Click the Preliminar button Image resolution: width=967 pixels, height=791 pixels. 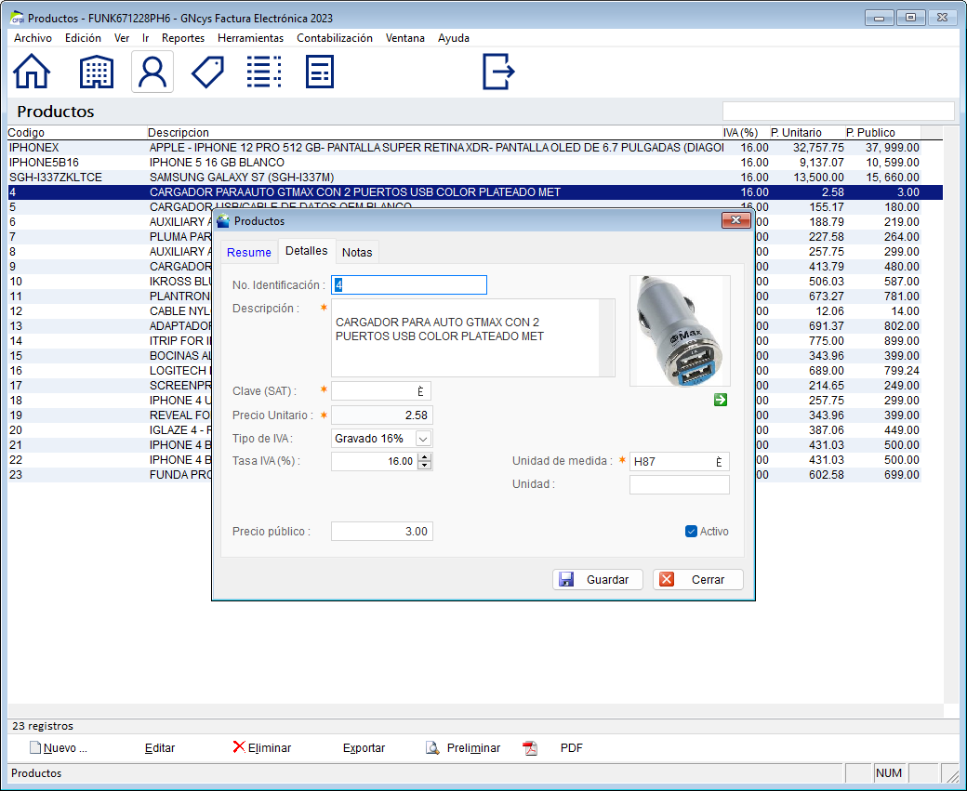point(463,748)
